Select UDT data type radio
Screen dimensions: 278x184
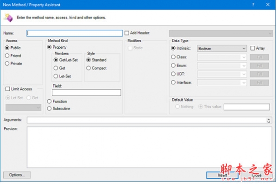[x=173, y=74]
